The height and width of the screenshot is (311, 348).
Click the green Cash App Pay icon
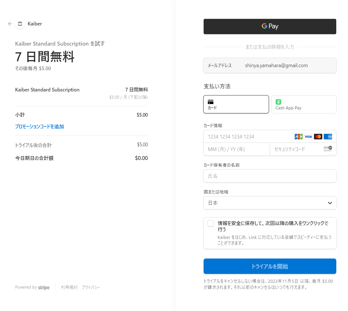click(x=278, y=102)
